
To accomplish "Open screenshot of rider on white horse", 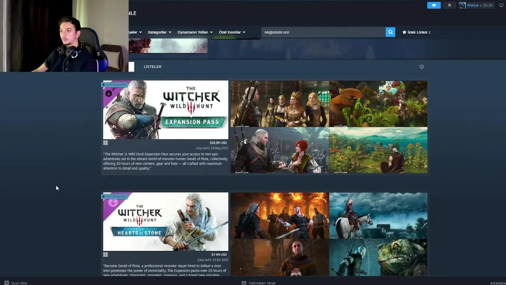I will point(378,216).
